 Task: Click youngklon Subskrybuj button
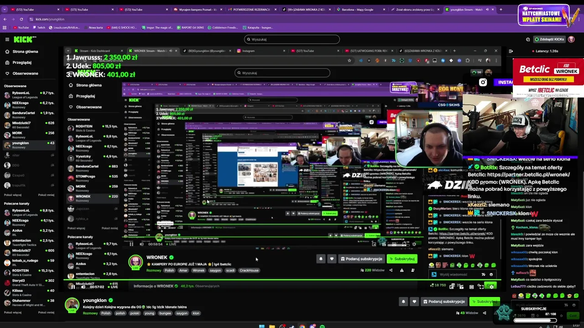485,302
